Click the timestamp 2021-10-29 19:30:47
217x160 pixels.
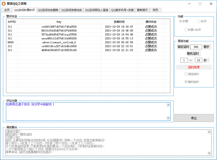click(119, 27)
